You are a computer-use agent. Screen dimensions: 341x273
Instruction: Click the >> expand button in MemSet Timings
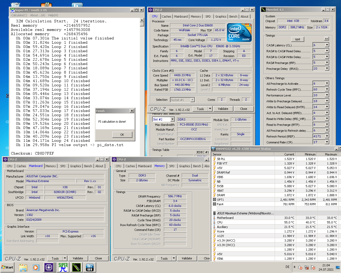(326, 39)
